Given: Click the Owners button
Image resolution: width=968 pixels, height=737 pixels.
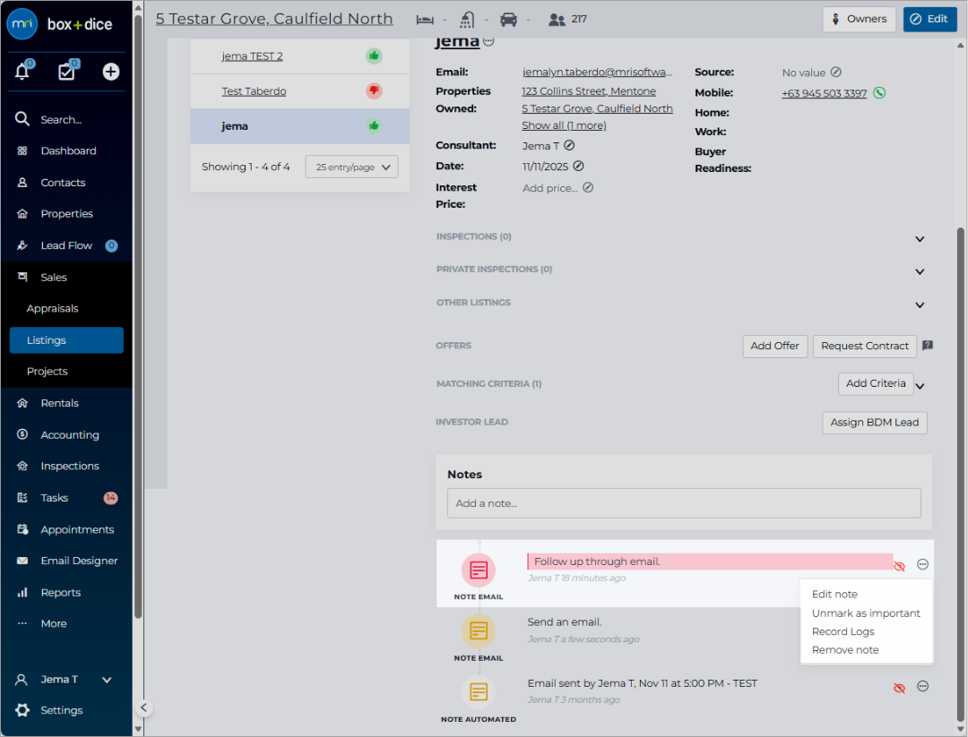Looking at the screenshot, I should tap(859, 19).
